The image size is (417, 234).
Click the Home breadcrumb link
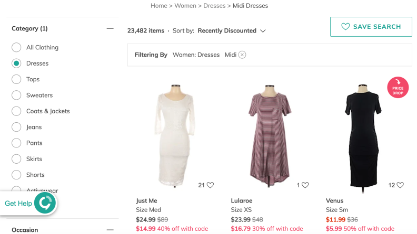pos(159,6)
